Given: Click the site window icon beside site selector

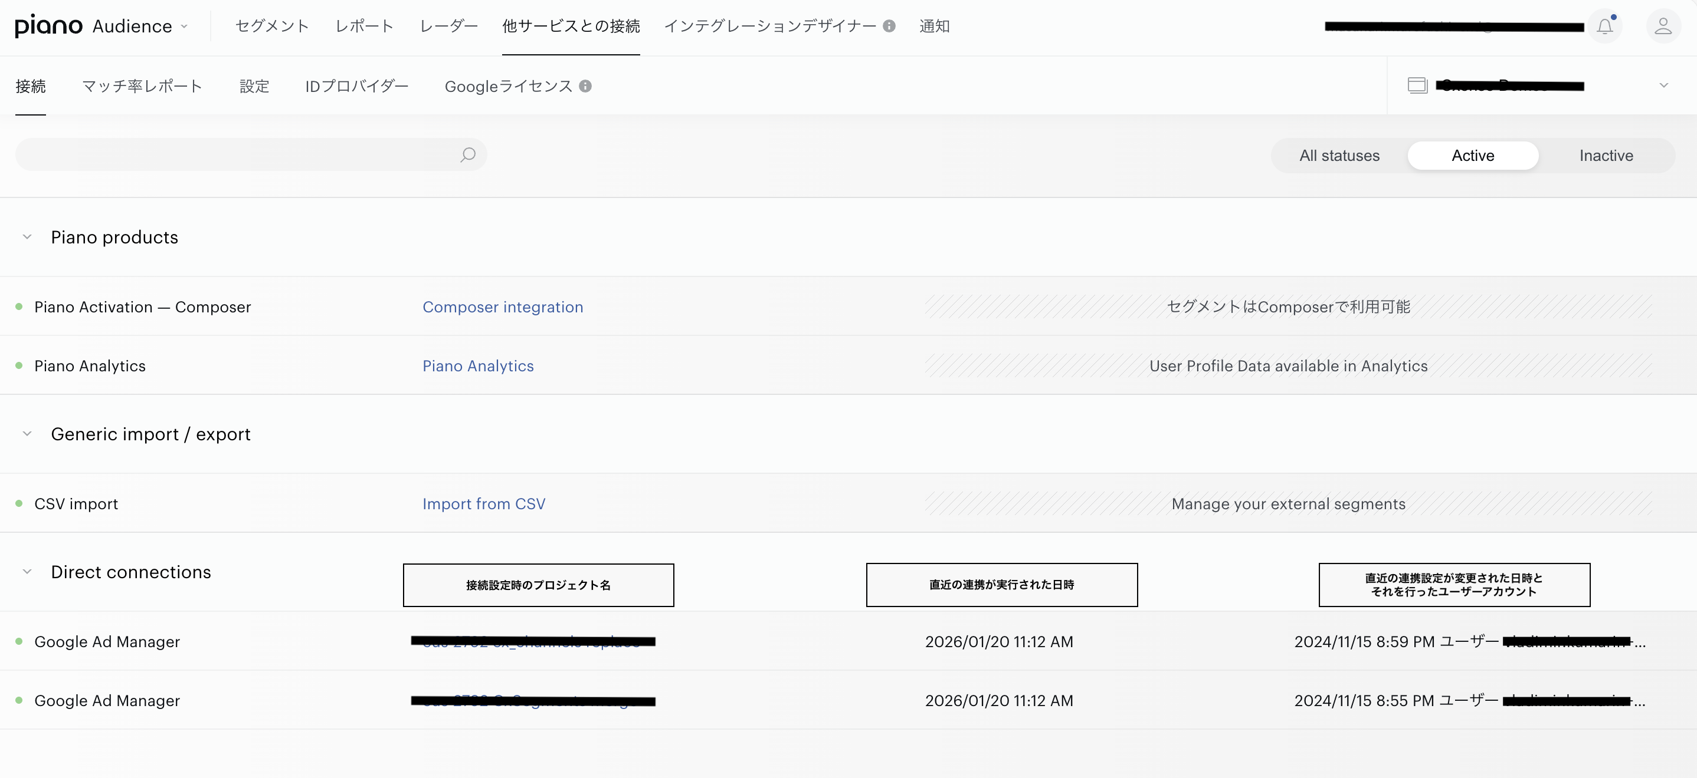Looking at the screenshot, I should tap(1417, 85).
